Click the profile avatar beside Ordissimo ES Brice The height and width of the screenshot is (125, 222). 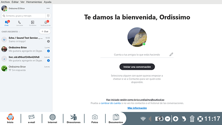pyautogui.click(x=4, y=8)
